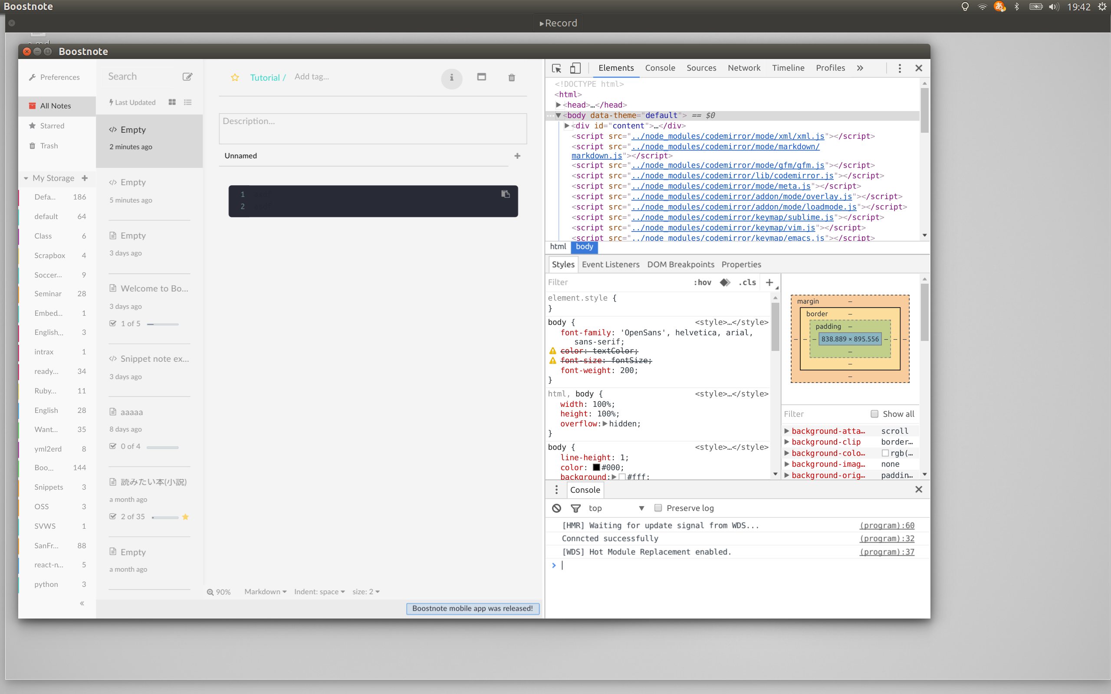Open the top frame dropdown in Console
The image size is (1111, 694).
641,508
